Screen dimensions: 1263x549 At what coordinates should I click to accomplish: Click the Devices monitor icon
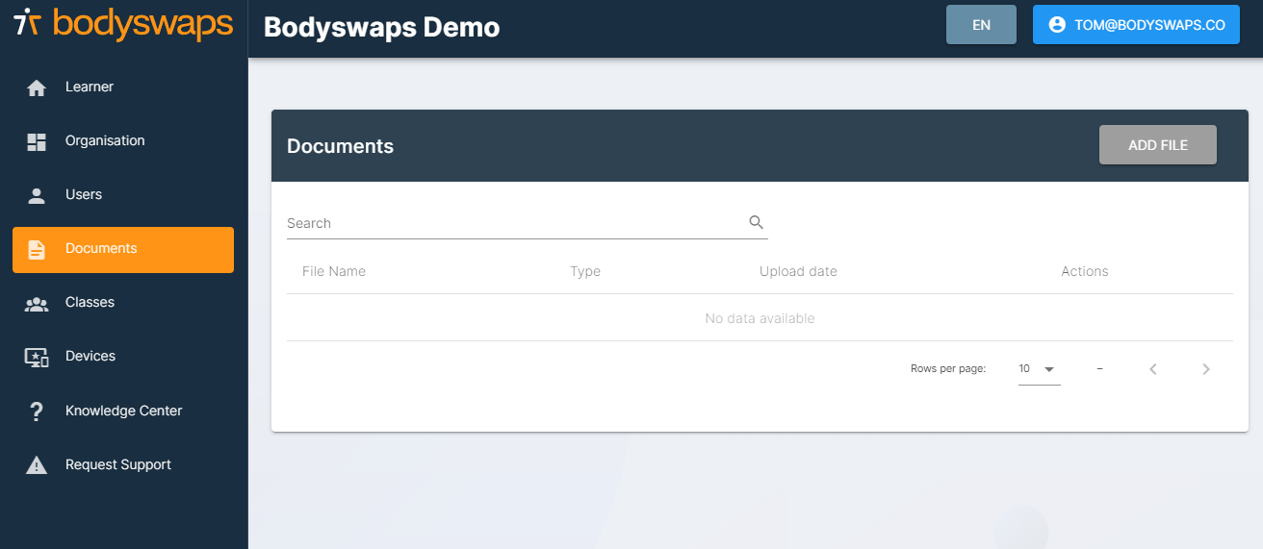[37, 357]
